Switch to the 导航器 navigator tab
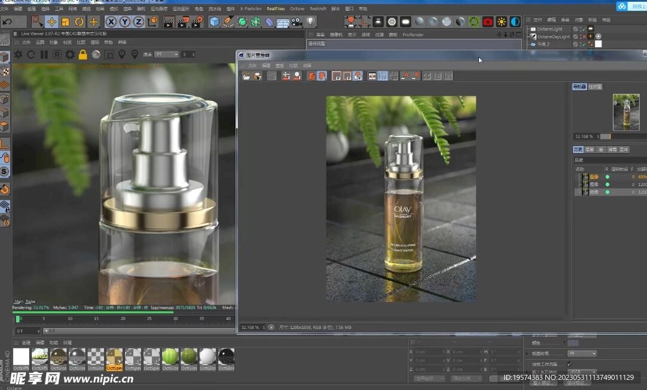The image size is (647, 390). (x=579, y=87)
